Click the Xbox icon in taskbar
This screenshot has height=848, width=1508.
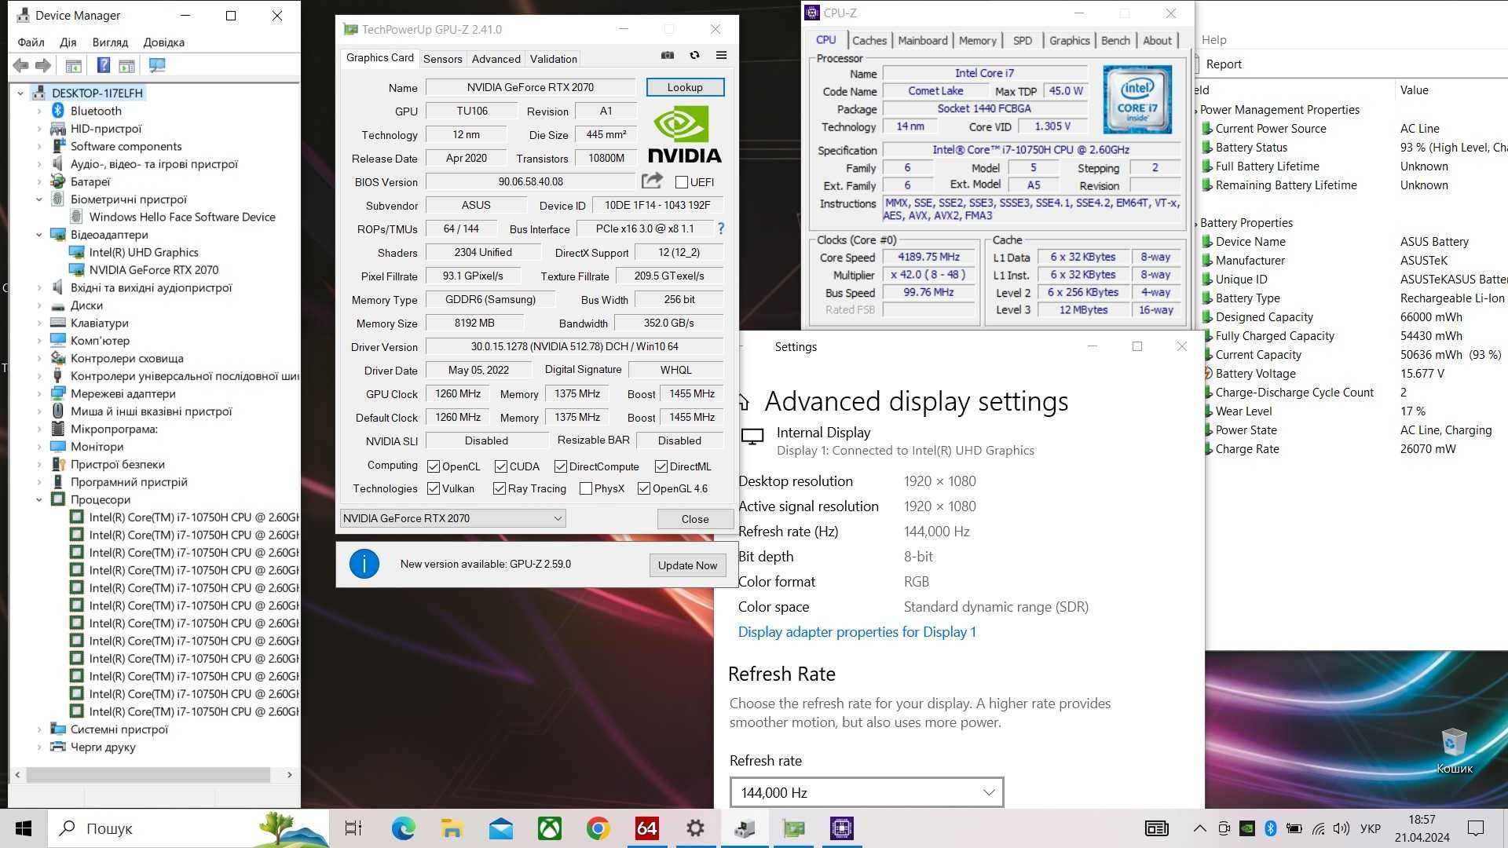(549, 828)
